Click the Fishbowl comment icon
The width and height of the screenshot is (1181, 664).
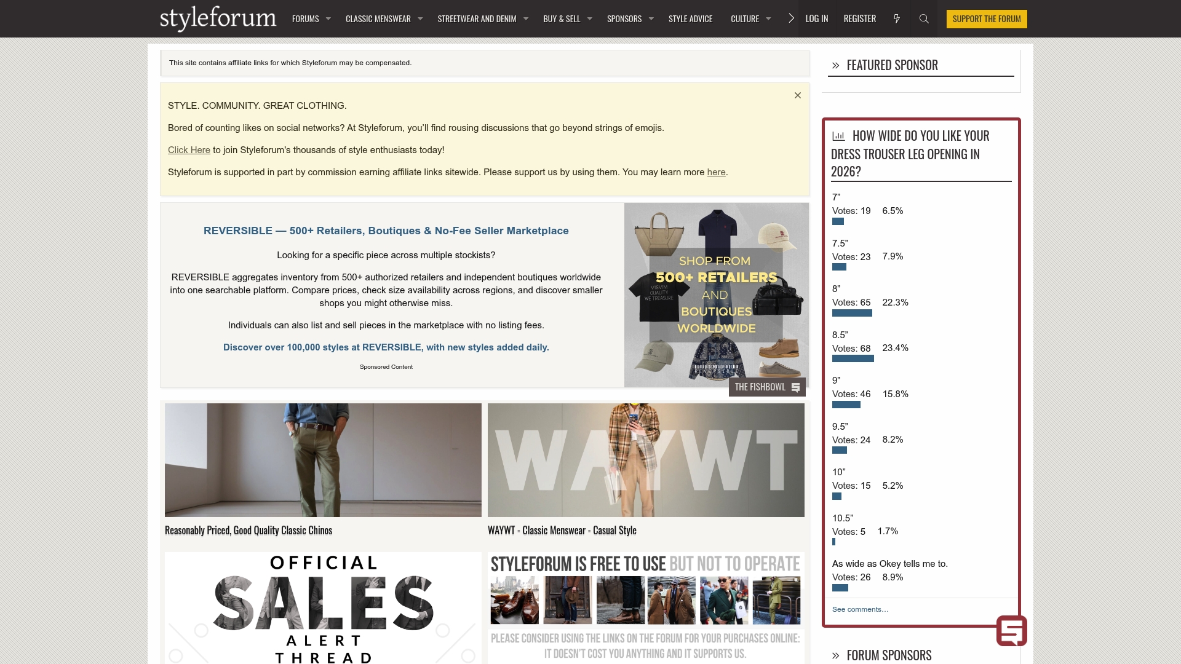pyautogui.click(x=795, y=387)
